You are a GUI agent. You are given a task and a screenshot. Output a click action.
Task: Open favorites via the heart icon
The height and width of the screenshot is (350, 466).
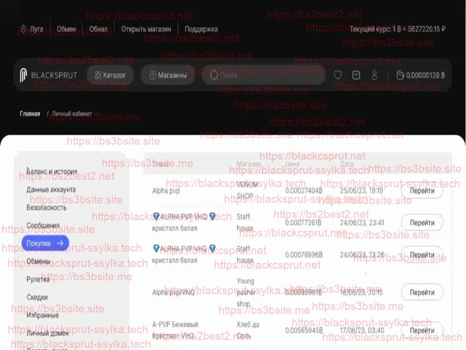click(338, 75)
